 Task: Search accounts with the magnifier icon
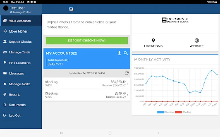click(x=126, y=53)
